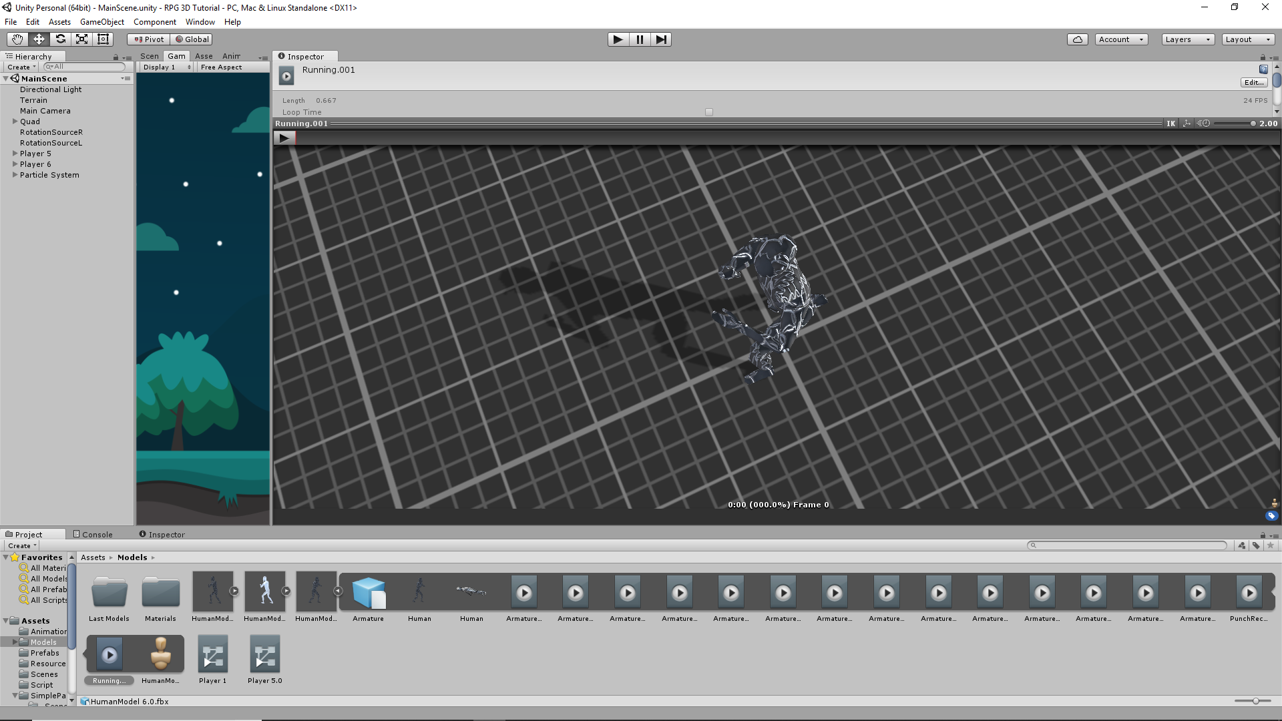Viewport: 1282px width, 721px height.
Task: Click the Cloud services icon
Action: coord(1077,39)
